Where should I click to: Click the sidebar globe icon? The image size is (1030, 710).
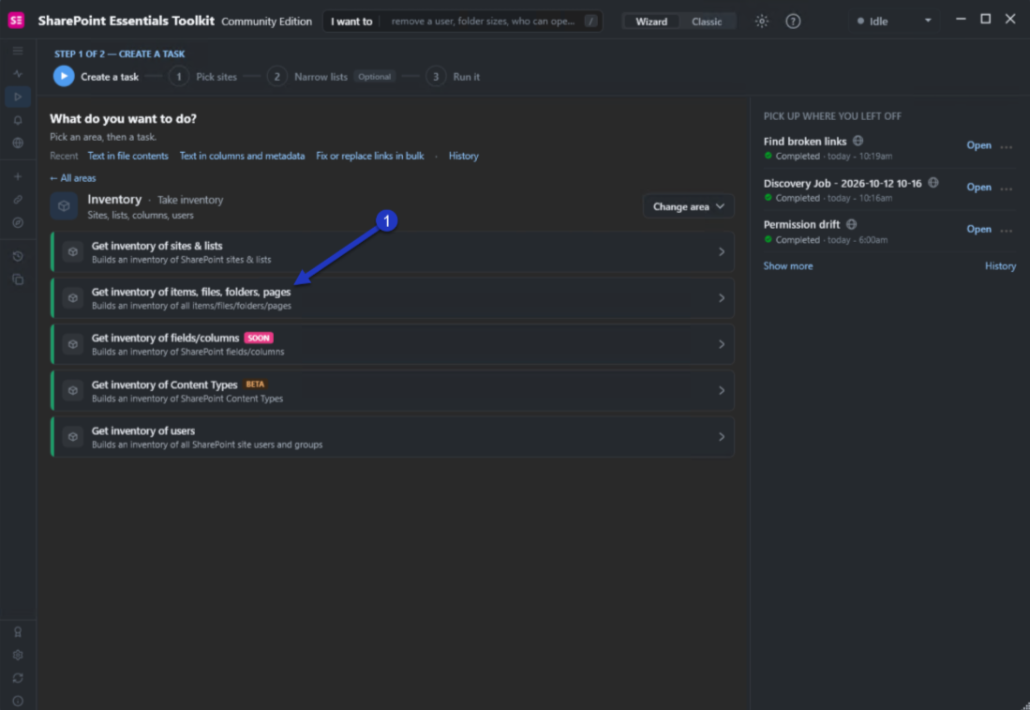tap(18, 144)
